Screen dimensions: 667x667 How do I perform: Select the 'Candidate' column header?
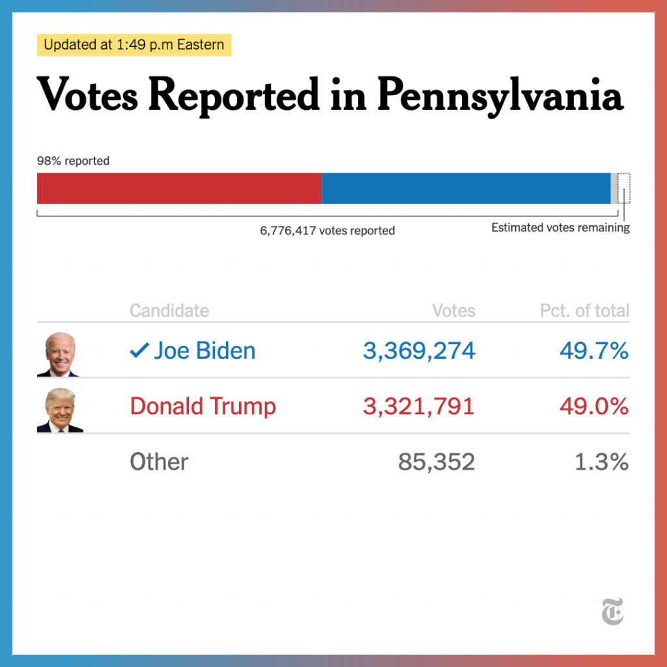(x=169, y=311)
